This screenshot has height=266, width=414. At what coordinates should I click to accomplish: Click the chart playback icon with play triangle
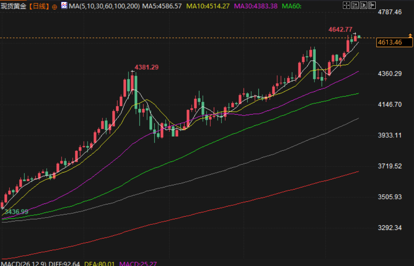363,5
